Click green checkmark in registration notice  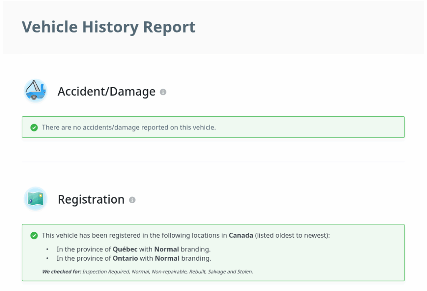[x=34, y=236]
